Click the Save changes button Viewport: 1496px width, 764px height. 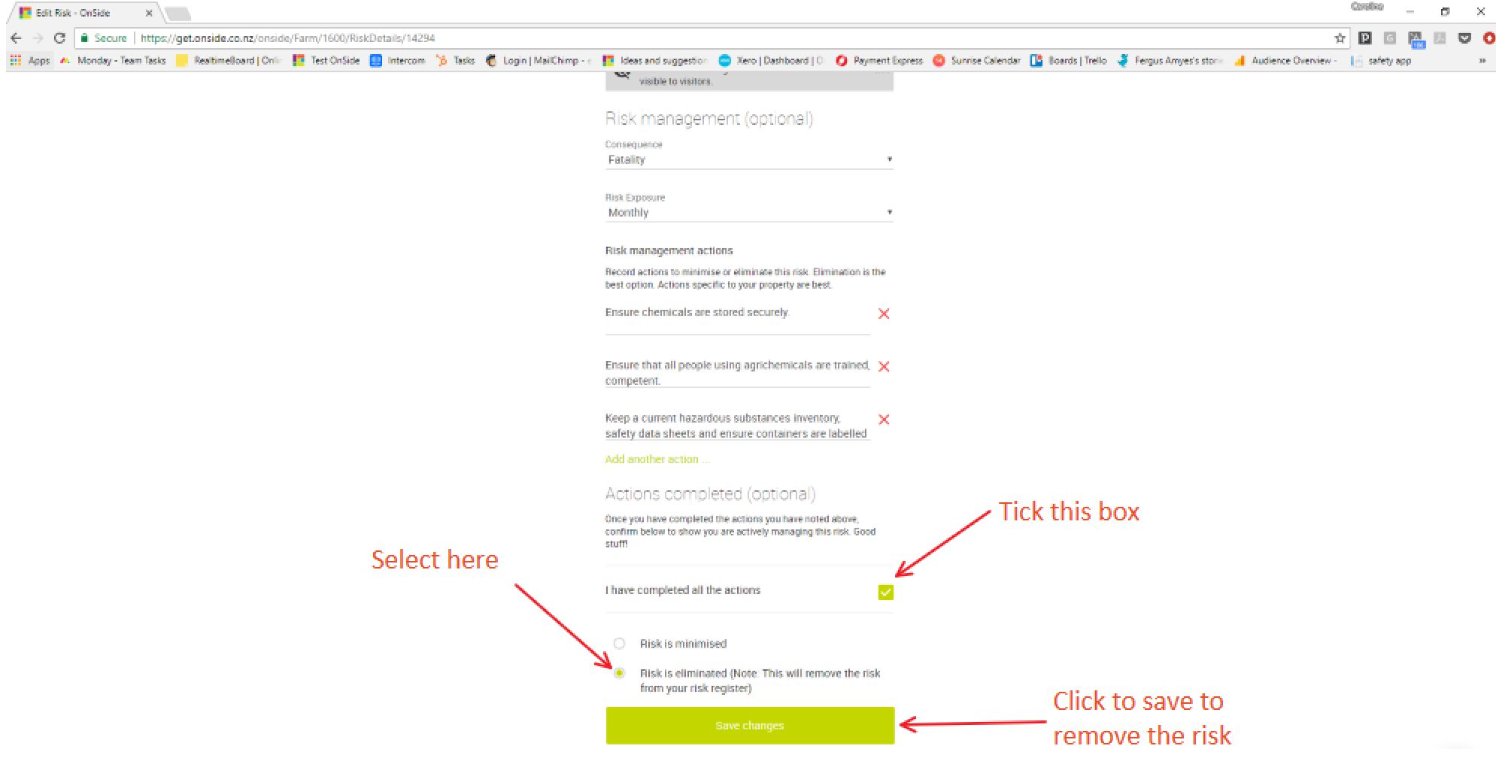tap(750, 726)
